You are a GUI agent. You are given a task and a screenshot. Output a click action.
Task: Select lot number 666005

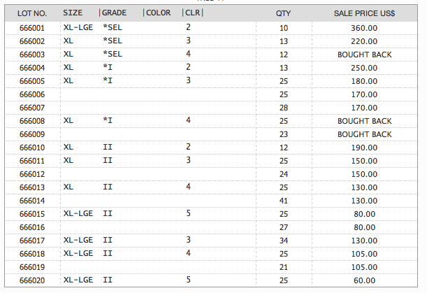pyautogui.click(x=32, y=81)
